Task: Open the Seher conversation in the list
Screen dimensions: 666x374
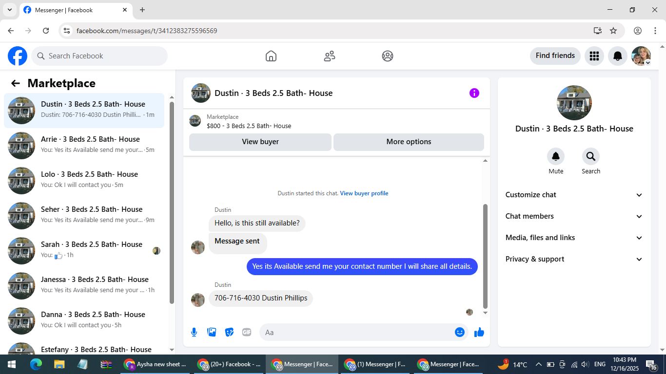Action: click(x=84, y=216)
